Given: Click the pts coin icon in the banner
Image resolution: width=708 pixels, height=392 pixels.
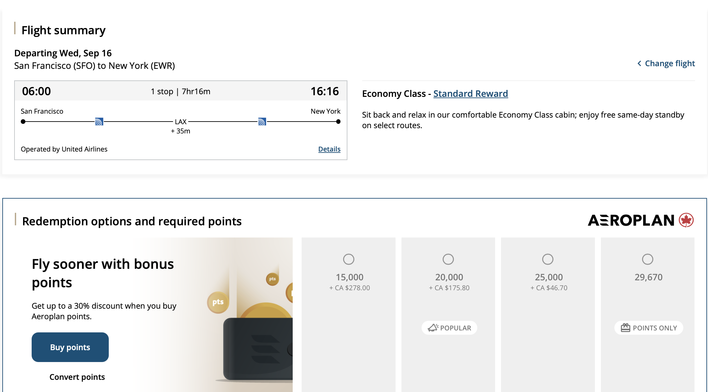Looking at the screenshot, I should [218, 301].
